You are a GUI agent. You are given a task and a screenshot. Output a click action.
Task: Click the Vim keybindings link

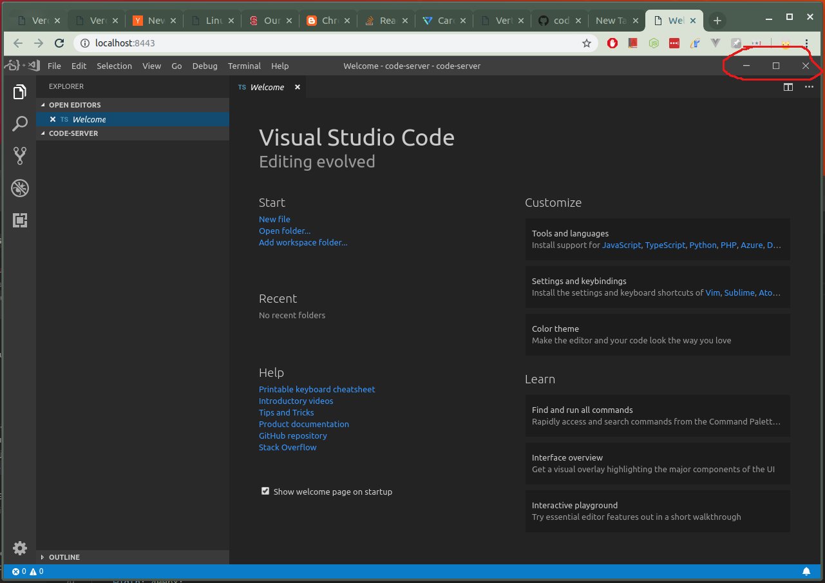(x=713, y=292)
